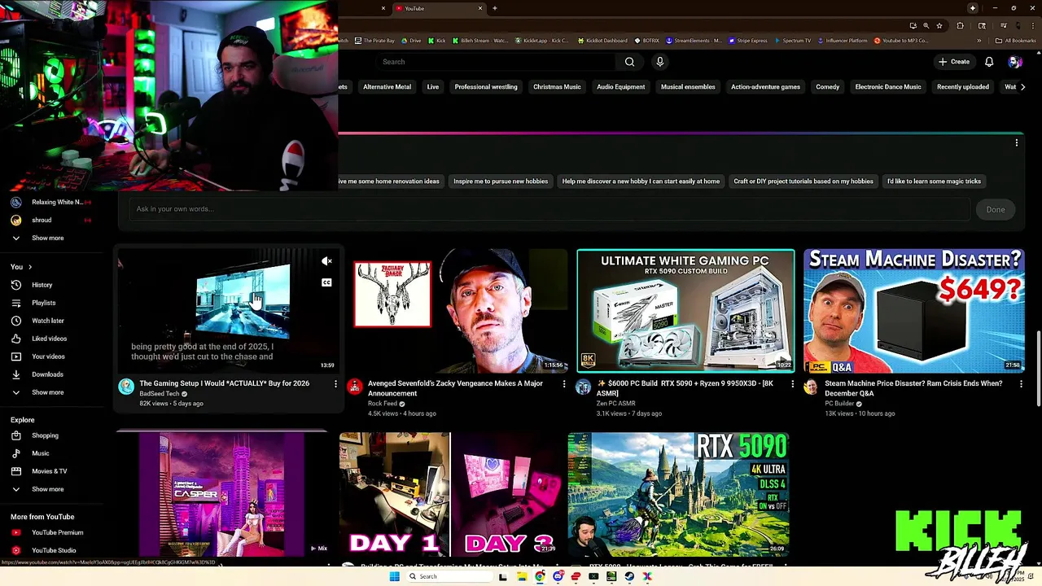
Task: Open Windows Start menu on taskbar
Action: pyautogui.click(x=394, y=576)
